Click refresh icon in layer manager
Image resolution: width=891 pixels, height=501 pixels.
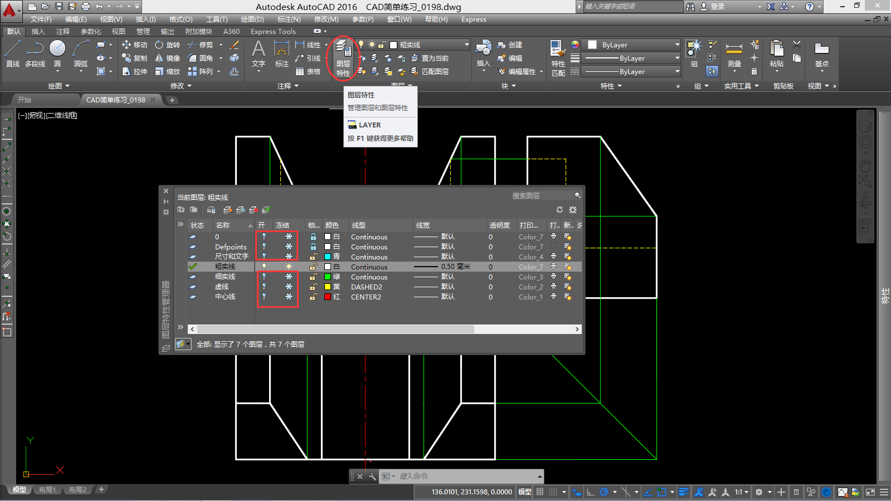[x=559, y=210]
